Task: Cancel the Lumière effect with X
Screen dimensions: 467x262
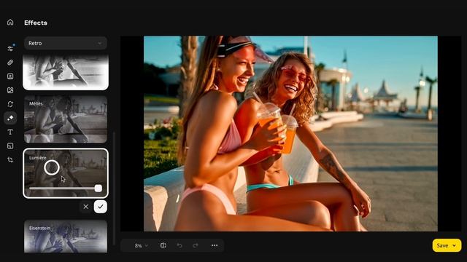Action: (x=86, y=207)
